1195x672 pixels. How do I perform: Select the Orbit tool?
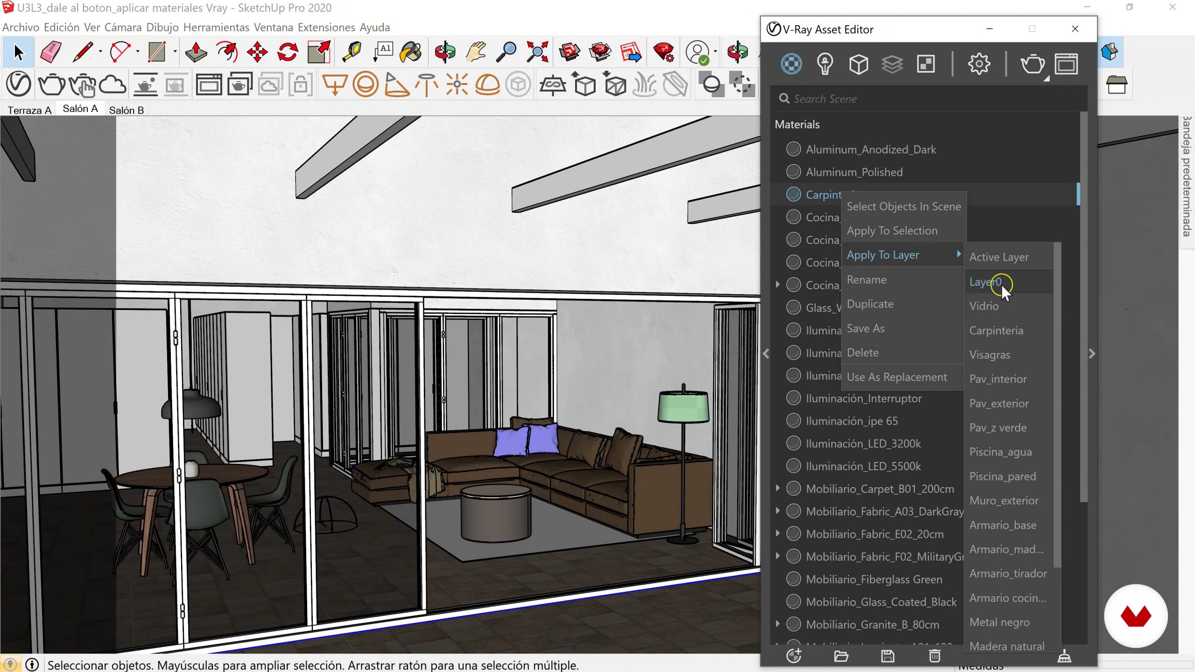click(x=445, y=52)
